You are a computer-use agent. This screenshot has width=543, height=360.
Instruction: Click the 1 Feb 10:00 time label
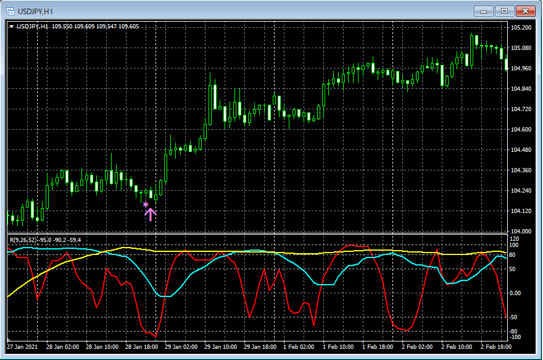point(338,347)
